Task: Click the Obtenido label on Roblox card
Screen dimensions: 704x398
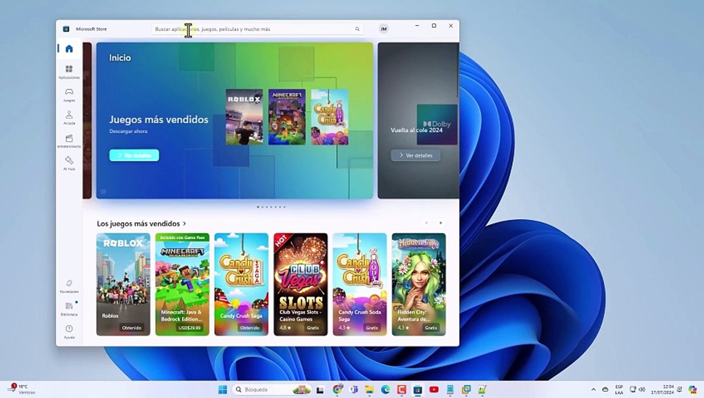Action: 132,328
